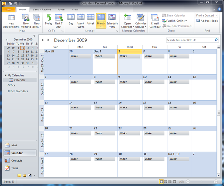Show the Next 7 Days
Screen dimensions: 224x186
click(59, 21)
